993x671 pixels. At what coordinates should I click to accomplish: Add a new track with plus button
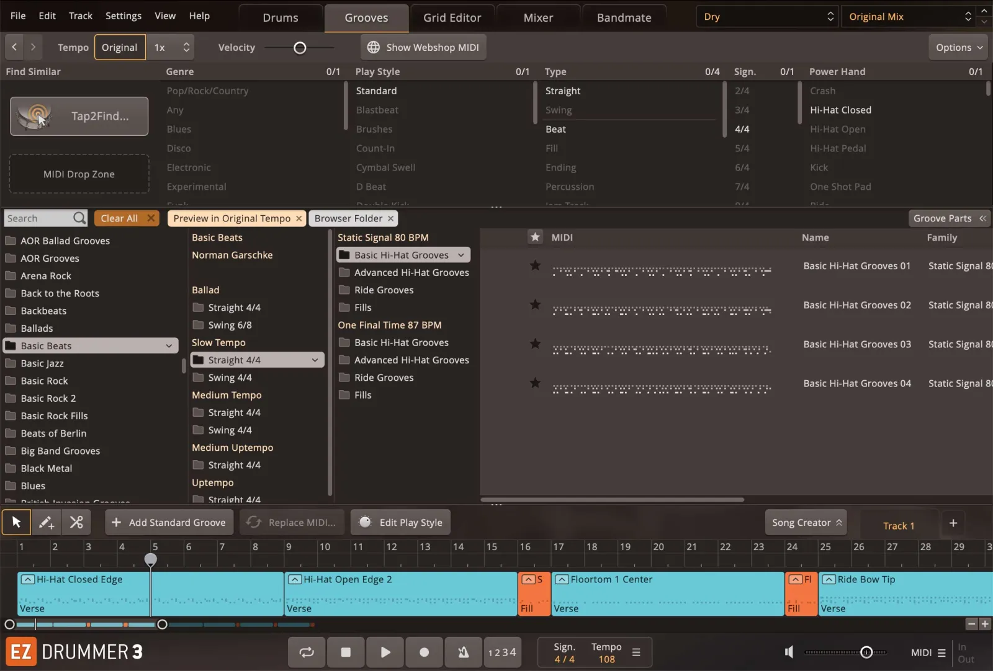point(953,523)
